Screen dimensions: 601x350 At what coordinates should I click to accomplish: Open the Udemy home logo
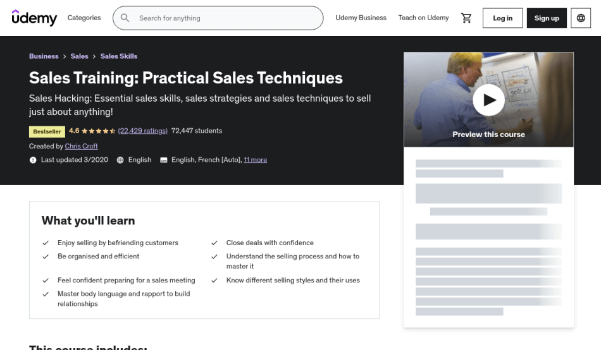(x=34, y=18)
